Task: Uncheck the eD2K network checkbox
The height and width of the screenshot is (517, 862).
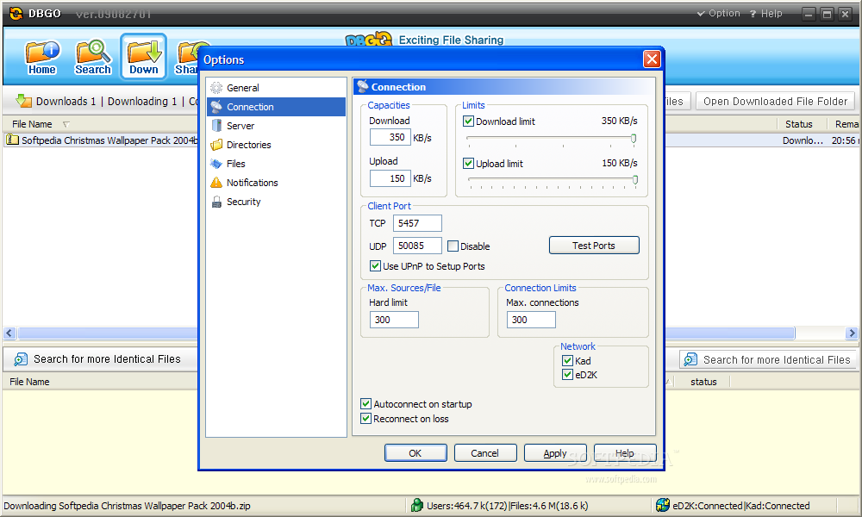Action: [568, 375]
